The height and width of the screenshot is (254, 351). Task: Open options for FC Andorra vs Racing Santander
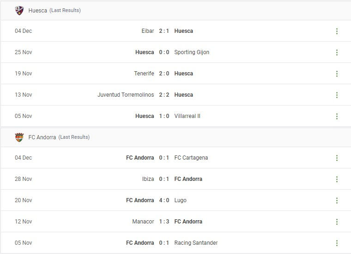pyautogui.click(x=337, y=243)
